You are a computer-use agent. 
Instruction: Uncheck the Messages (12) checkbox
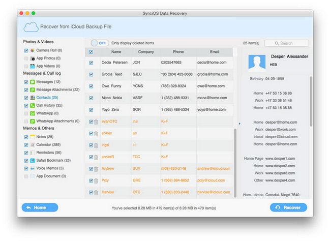[x=26, y=82]
